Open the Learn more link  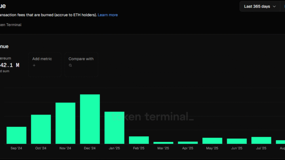tap(108, 15)
